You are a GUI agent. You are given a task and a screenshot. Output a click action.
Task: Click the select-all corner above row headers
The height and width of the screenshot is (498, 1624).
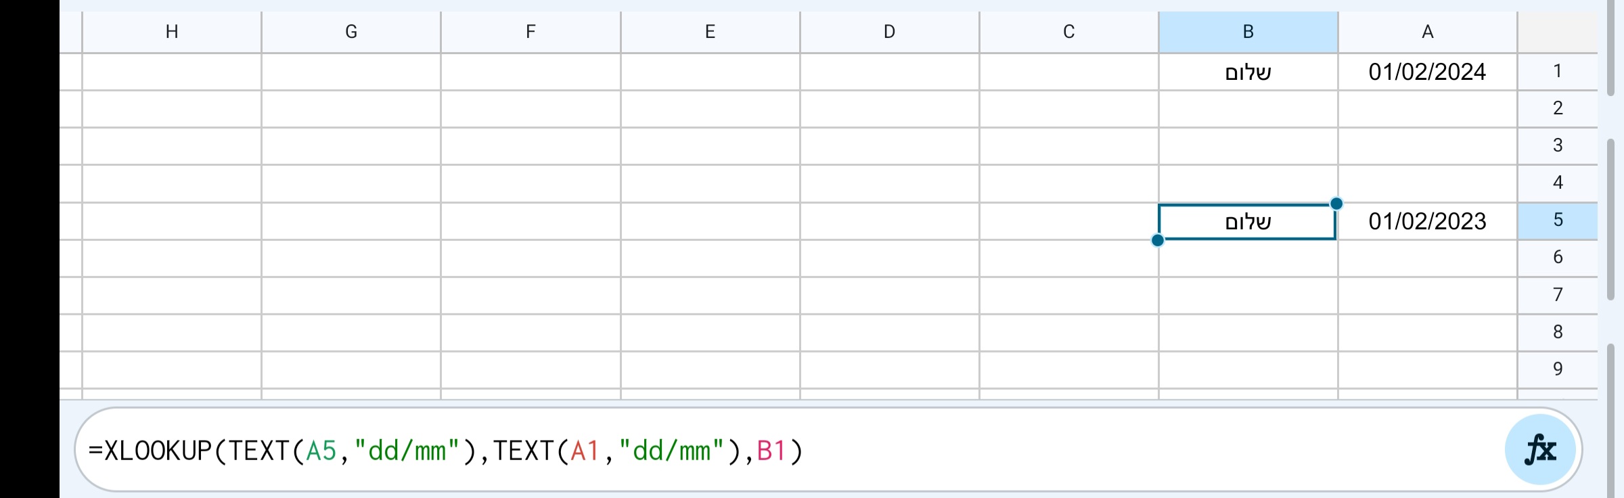pyautogui.click(x=1558, y=32)
